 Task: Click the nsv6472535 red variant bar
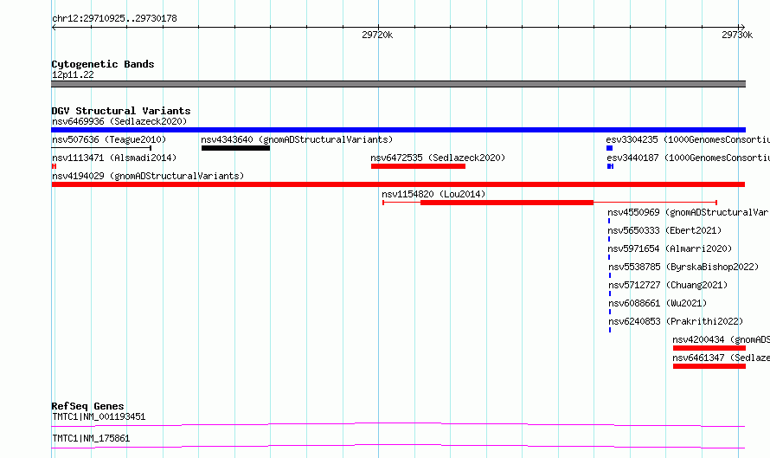tap(419, 166)
